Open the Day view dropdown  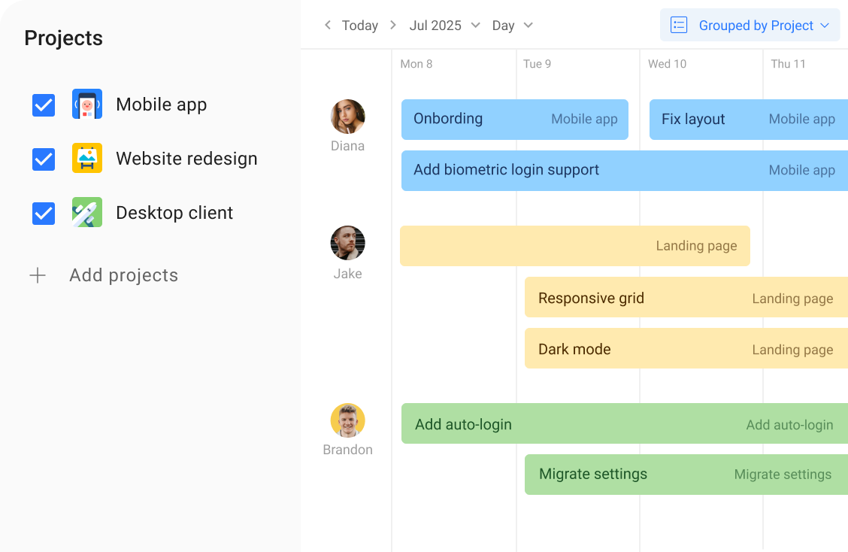pos(528,25)
